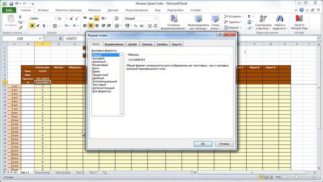Image resolution: width=323 pixels, height=182 pixels.
Task: Align text left in the ribbon
Action: click(85, 26)
